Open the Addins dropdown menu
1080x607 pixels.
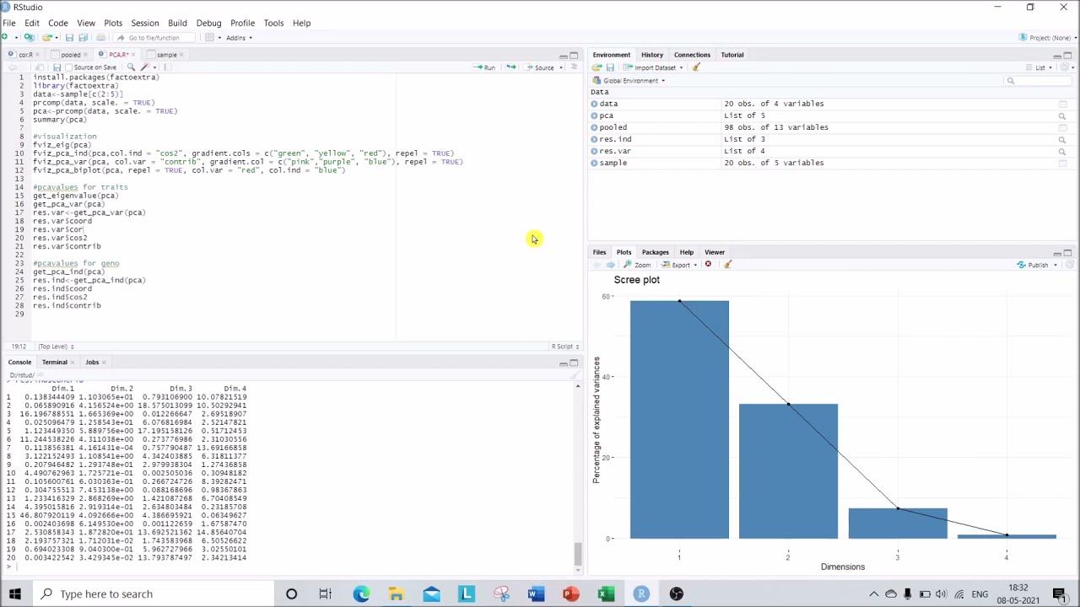239,37
